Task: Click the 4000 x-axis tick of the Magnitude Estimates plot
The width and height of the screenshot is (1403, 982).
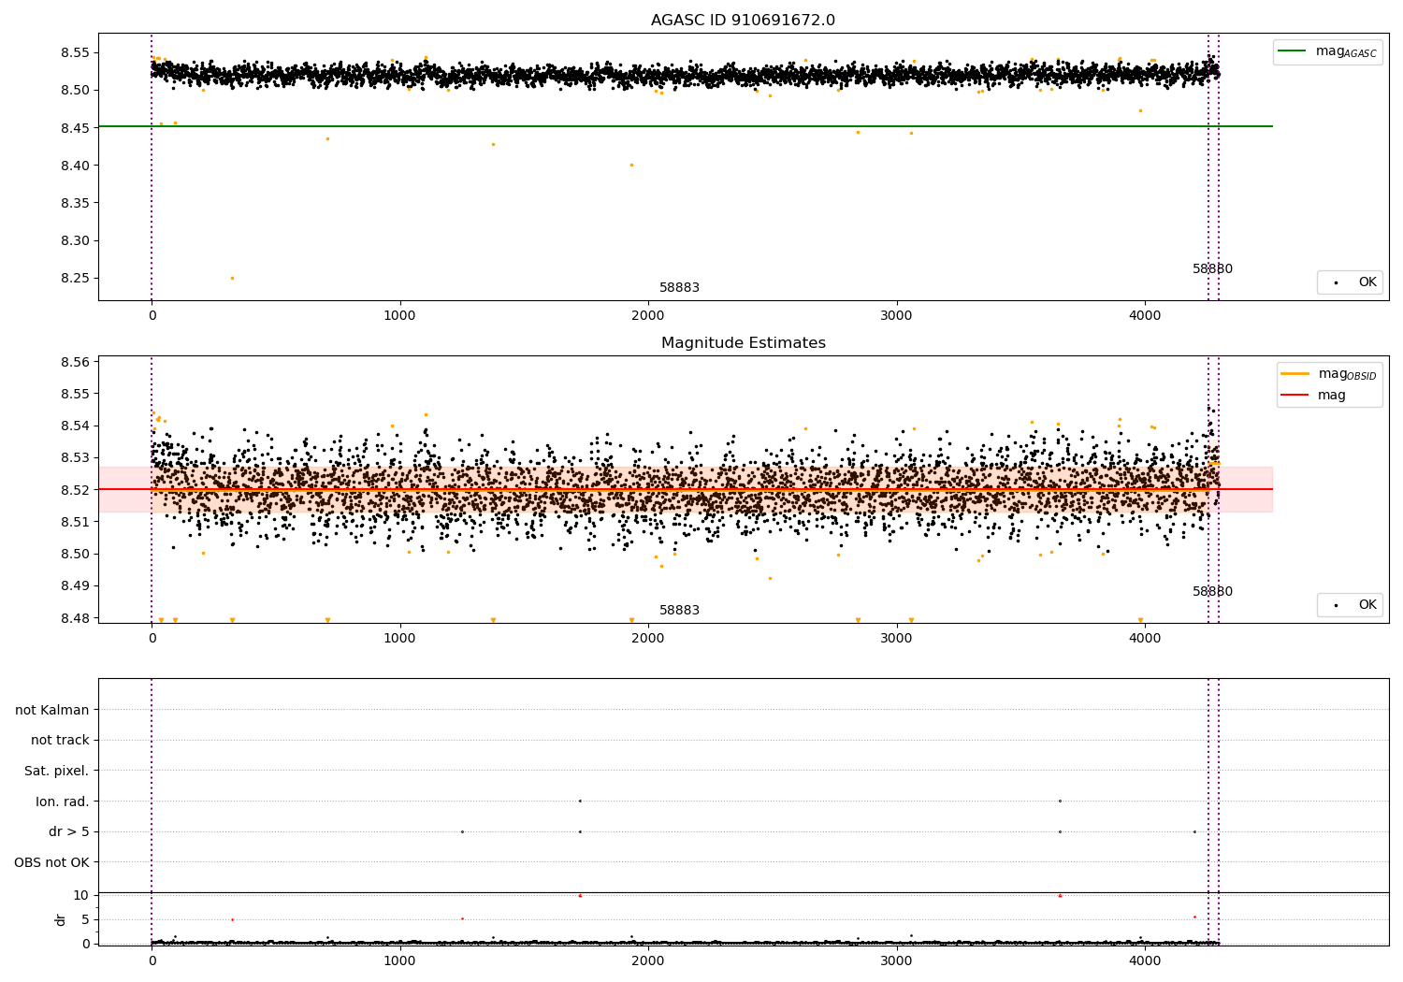Action: coord(1145,639)
